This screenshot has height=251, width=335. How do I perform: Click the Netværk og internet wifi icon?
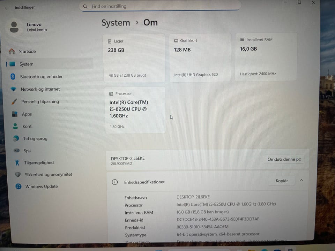point(14,89)
